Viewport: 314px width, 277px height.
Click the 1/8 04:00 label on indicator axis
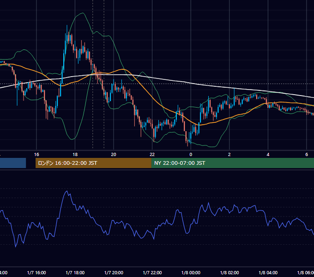point(268,272)
